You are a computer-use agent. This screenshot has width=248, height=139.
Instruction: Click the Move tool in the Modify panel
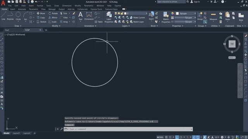point(41,14)
